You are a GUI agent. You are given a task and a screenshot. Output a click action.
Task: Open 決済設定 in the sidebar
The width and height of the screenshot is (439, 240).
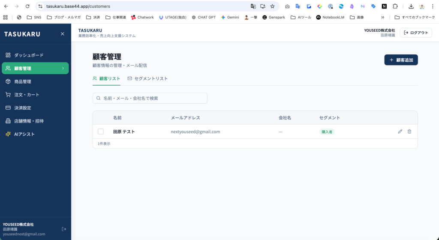[x=22, y=108]
